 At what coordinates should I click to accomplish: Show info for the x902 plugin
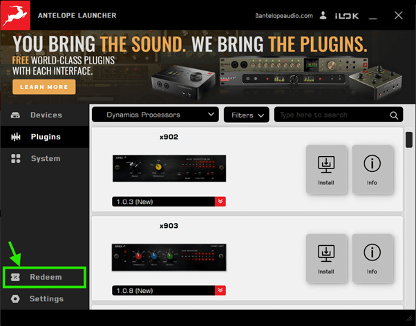click(372, 170)
